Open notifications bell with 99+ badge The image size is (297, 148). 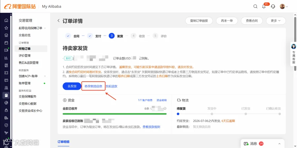pos(264,7)
